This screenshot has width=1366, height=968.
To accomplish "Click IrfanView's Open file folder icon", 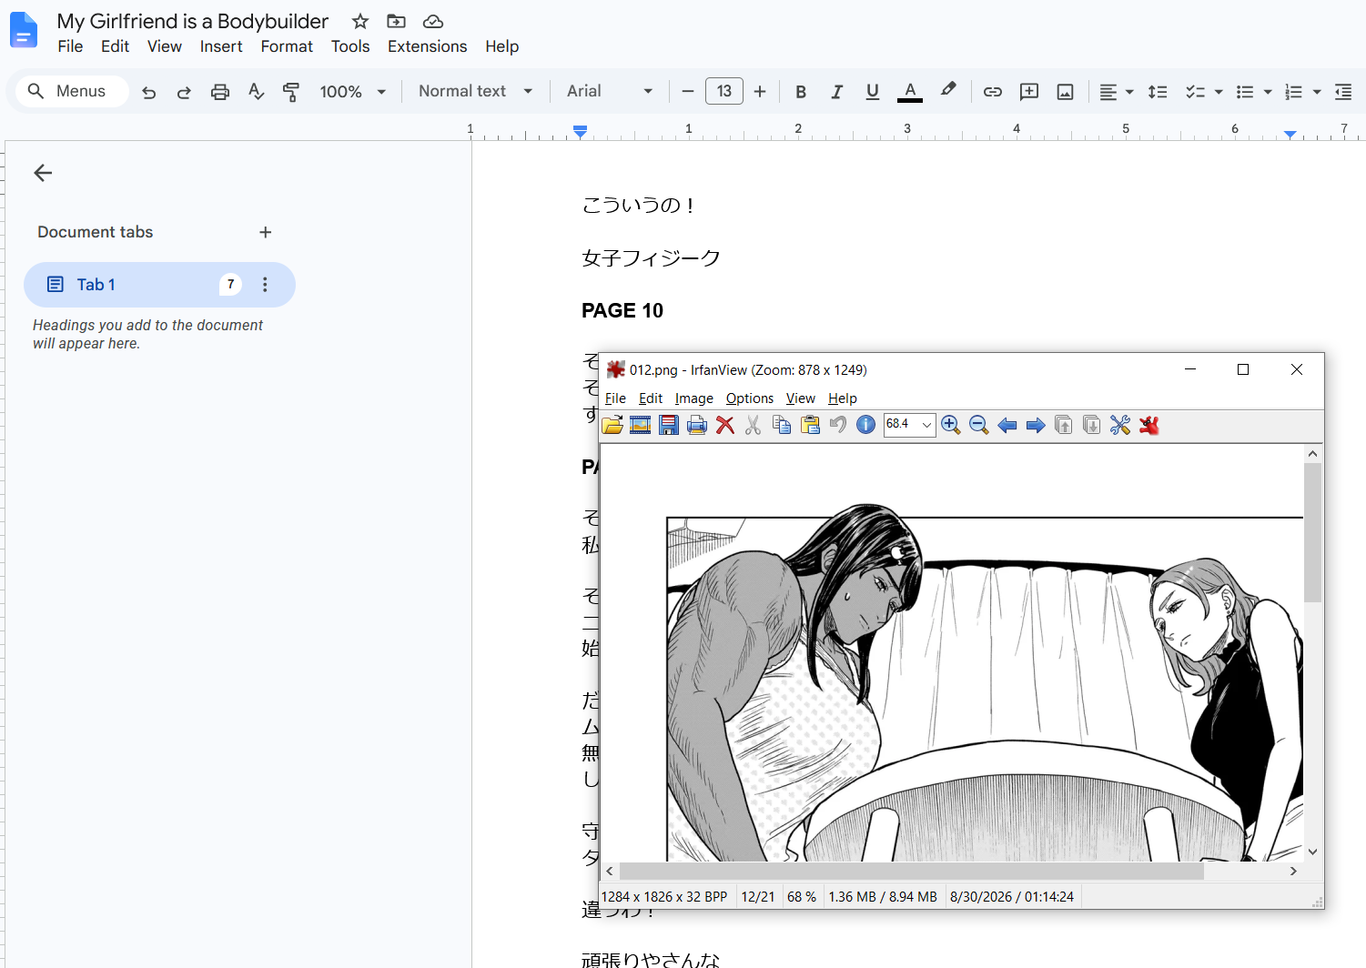I will (x=612, y=425).
